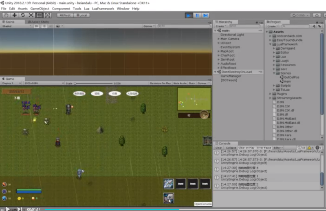Select the GameManager object
The height and width of the screenshot is (211, 326).
click(231, 76)
